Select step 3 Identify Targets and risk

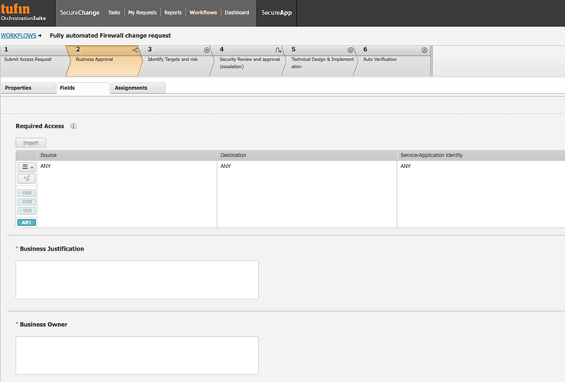(176, 60)
